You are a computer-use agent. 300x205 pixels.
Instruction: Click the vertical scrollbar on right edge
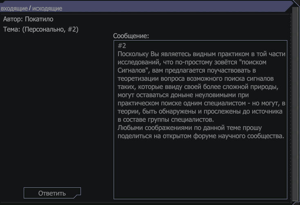pyautogui.click(x=295, y=107)
